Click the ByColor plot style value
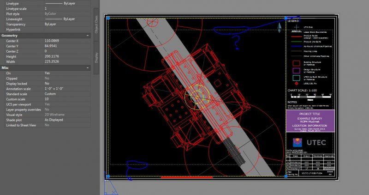The image size is (369, 195). click(50, 14)
